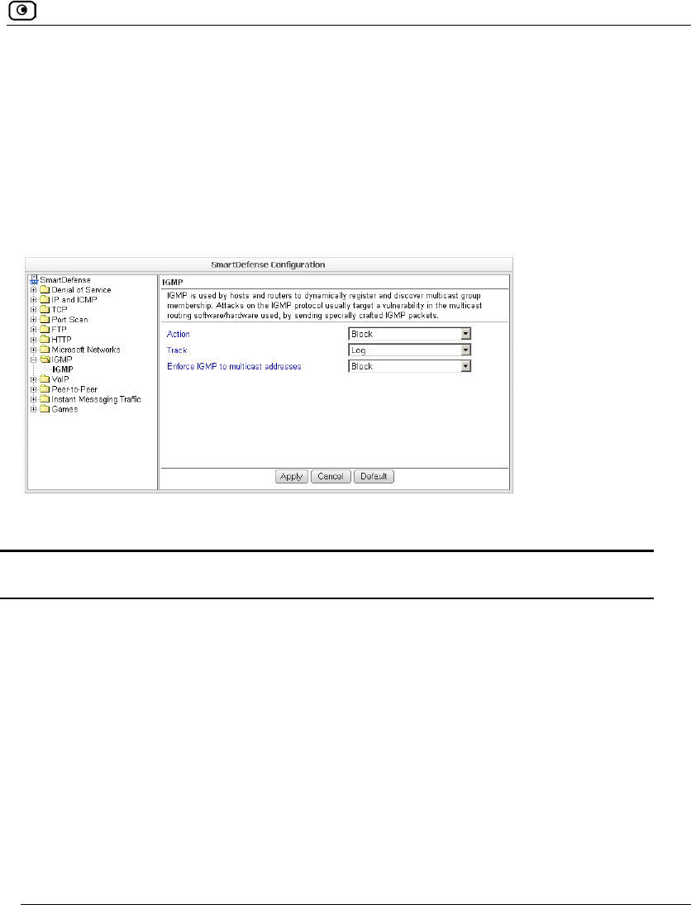The image size is (691, 905).
Task: Click the Apply button
Action: coord(292,476)
